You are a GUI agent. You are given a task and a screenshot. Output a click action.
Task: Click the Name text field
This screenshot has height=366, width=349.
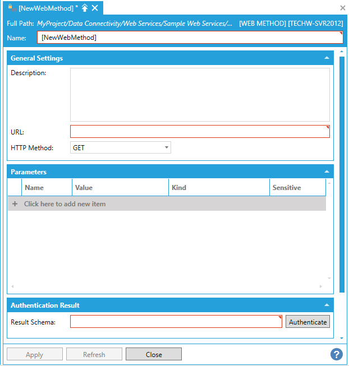coord(190,38)
